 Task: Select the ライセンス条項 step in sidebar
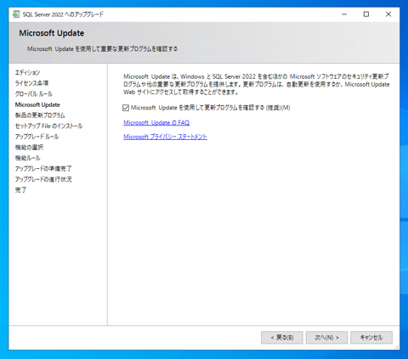[31, 83]
